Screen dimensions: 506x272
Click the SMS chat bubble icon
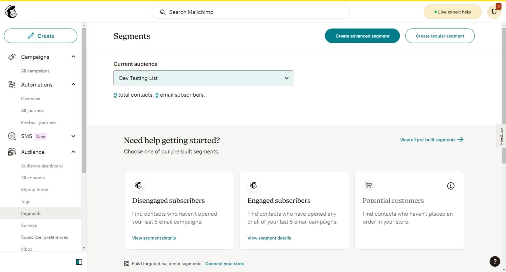click(x=11, y=136)
